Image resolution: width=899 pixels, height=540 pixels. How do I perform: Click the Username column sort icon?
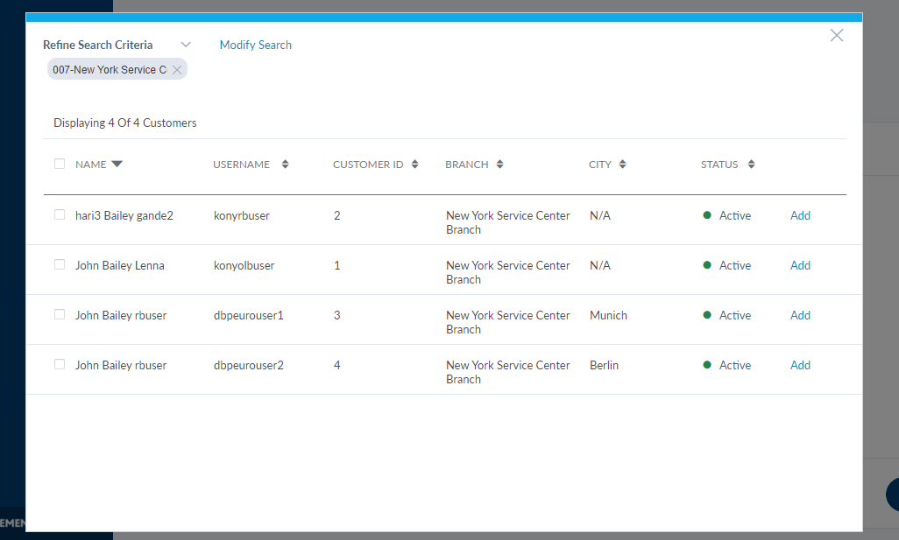tap(285, 165)
